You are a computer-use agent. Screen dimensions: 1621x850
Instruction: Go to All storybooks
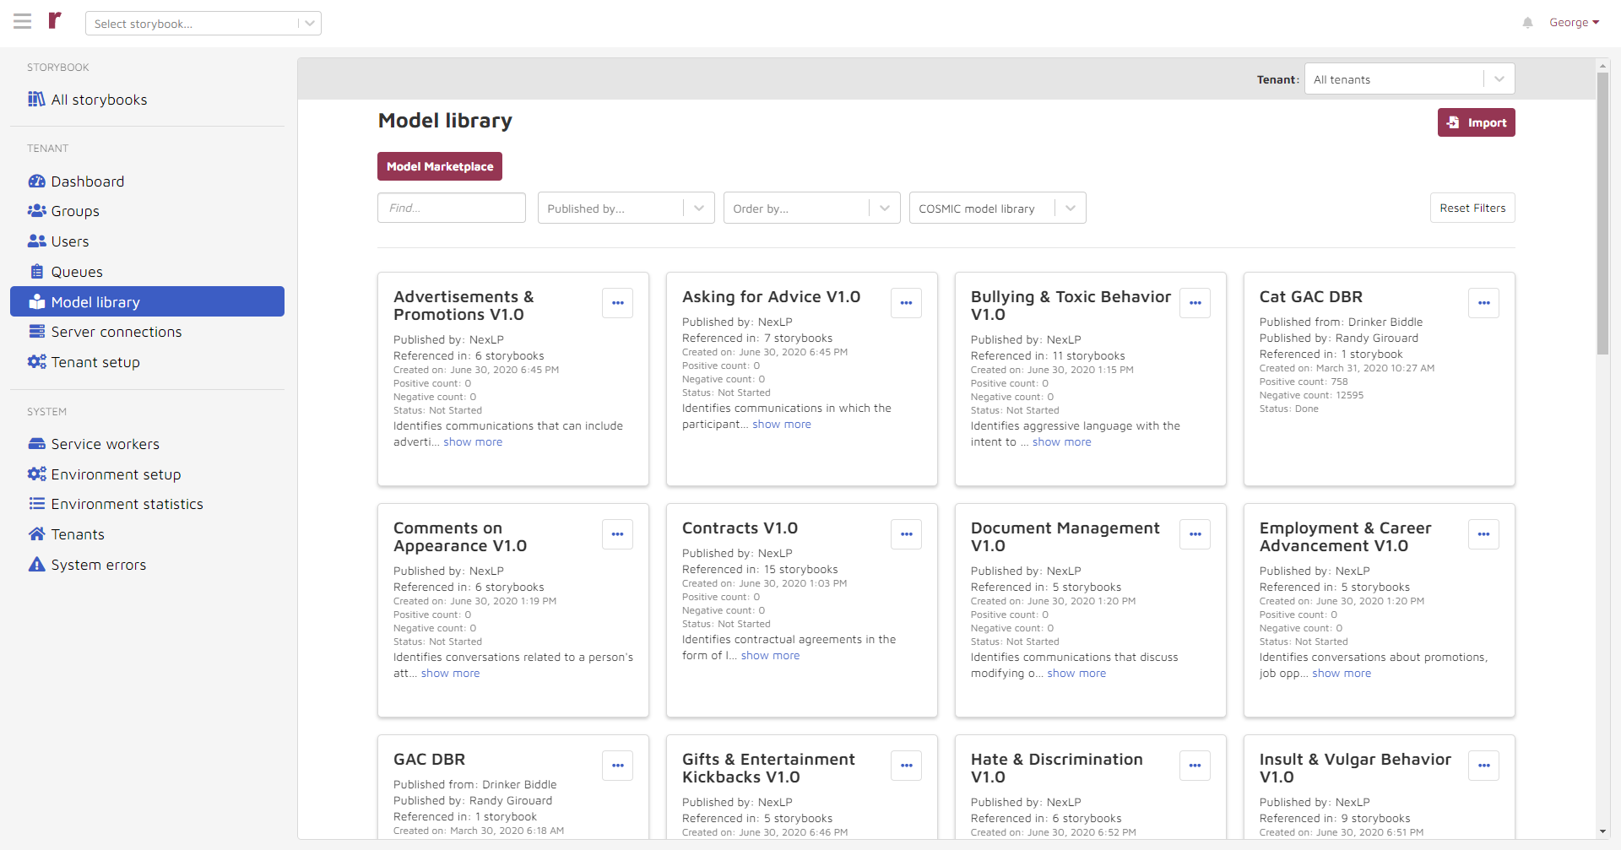147,100
